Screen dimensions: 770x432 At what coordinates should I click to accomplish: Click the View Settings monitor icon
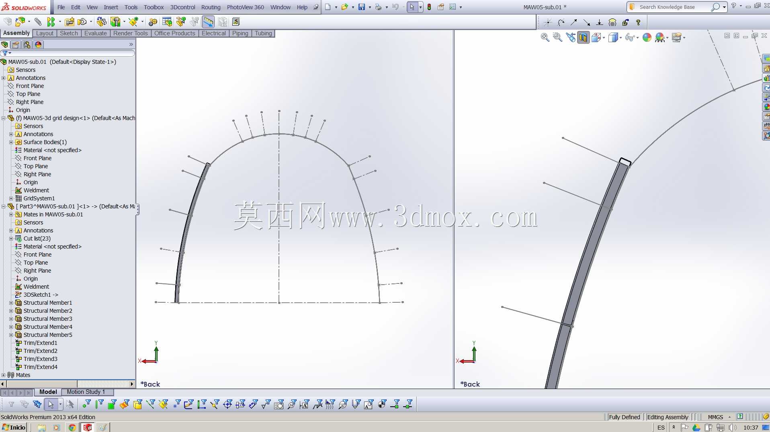tap(677, 37)
